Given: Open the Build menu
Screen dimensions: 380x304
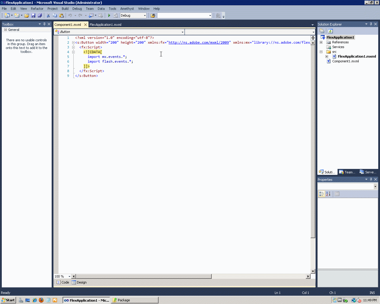Looking at the screenshot, I should pos(65,9).
